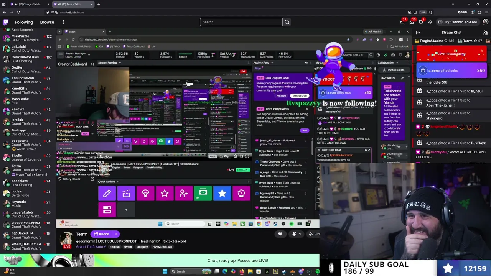Dismiss the Plus Program Goal card

(307, 79)
